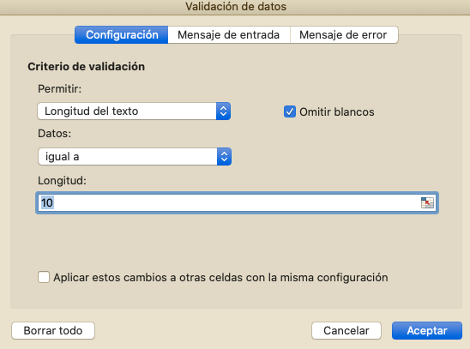This screenshot has width=470, height=349.
Task: Switch to the Mensaje de entrada tab
Action: (x=229, y=35)
